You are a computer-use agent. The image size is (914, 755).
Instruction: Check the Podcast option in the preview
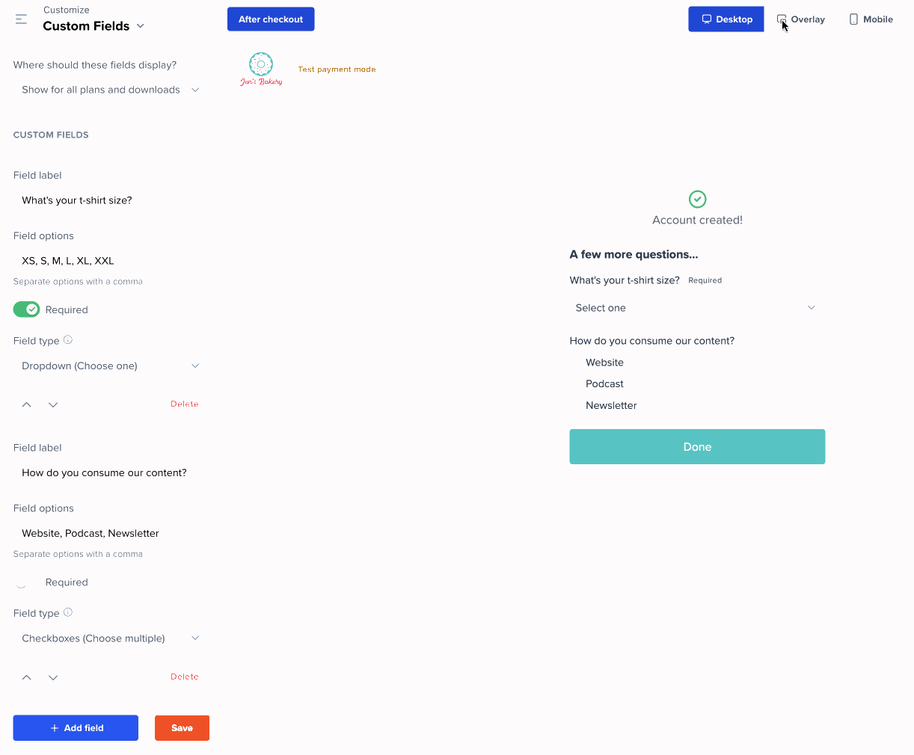click(576, 384)
